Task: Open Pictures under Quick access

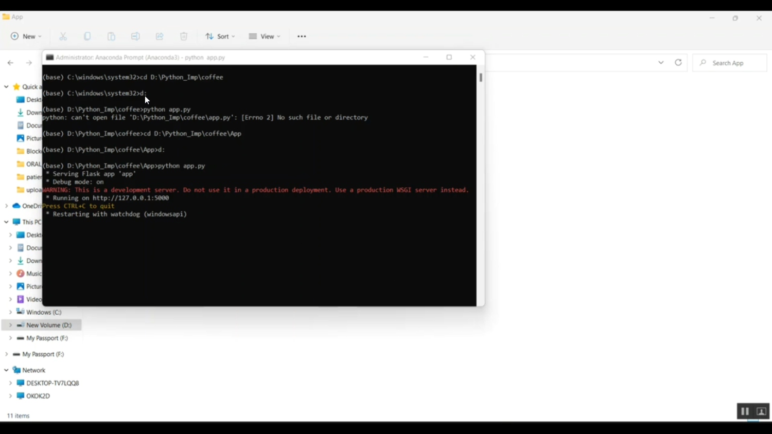Action: (29, 138)
